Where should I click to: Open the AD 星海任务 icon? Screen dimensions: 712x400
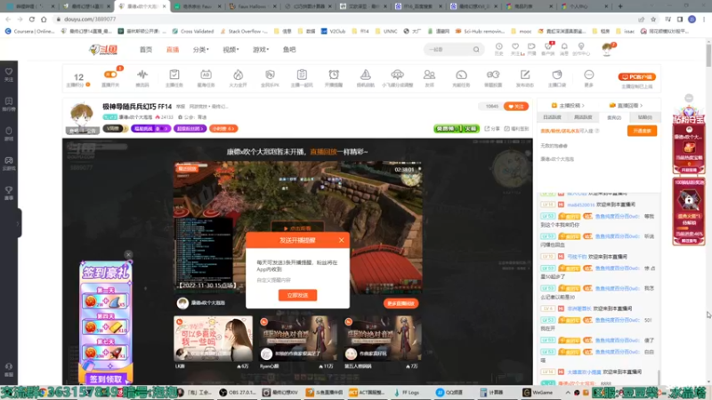tap(206, 75)
